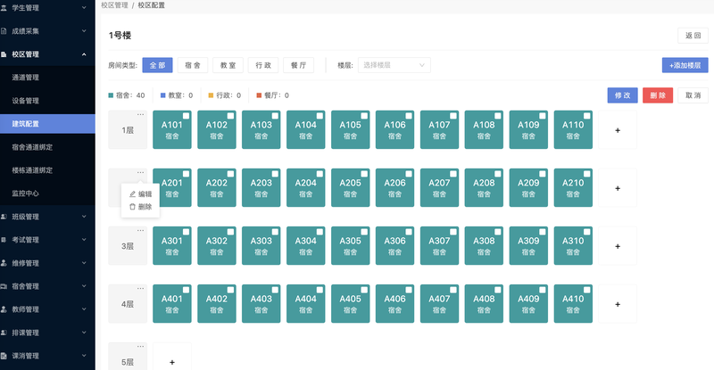Click the 成绩采集 sidebar icon

click(x=4, y=31)
